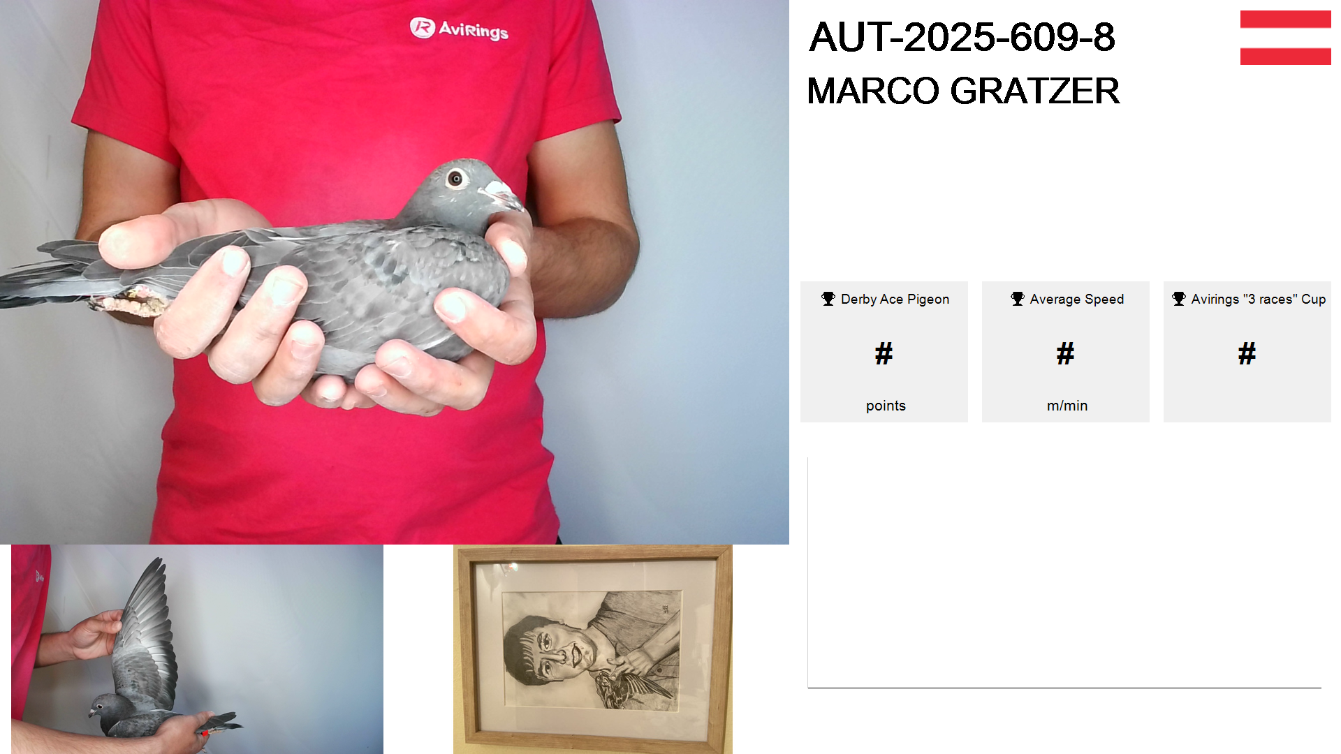Click the Average Speed trophy icon
1341x754 pixels.
tap(1018, 299)
